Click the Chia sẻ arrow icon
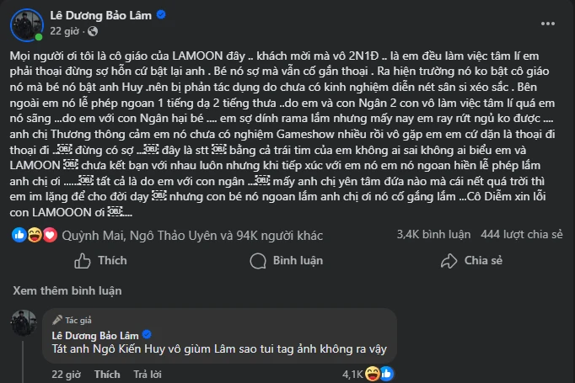 click(443, 261)
